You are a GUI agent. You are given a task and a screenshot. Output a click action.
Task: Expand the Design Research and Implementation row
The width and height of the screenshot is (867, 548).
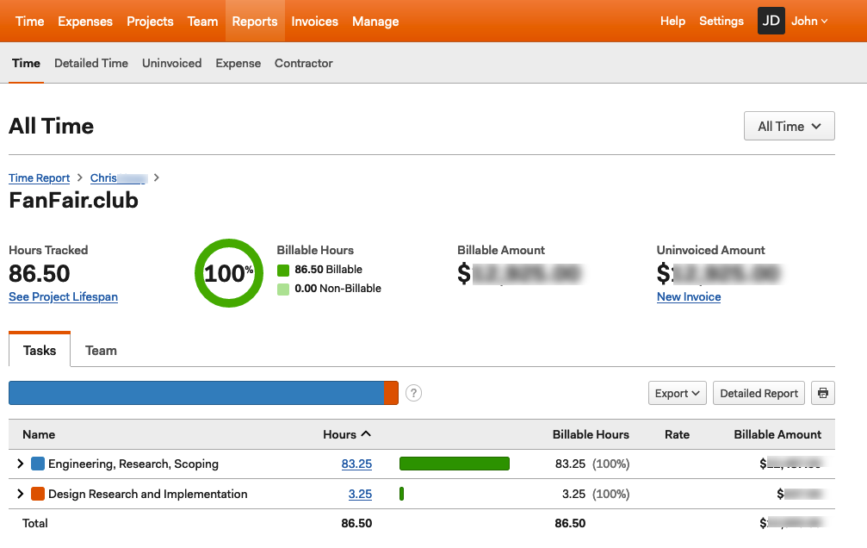[x=21, y=494]
